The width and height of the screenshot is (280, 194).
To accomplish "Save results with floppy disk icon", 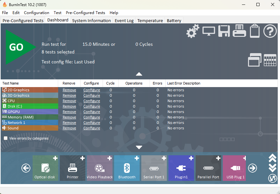I will click(224, 31).
